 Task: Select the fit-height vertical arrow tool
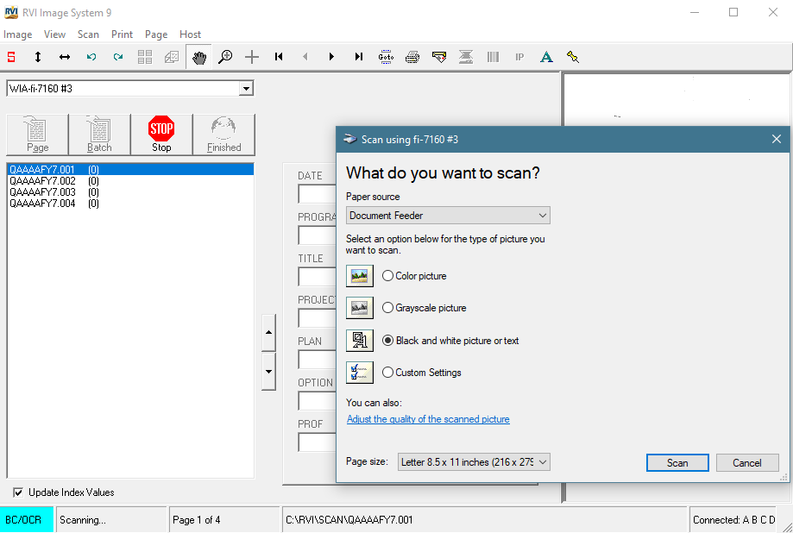point(38,57)
